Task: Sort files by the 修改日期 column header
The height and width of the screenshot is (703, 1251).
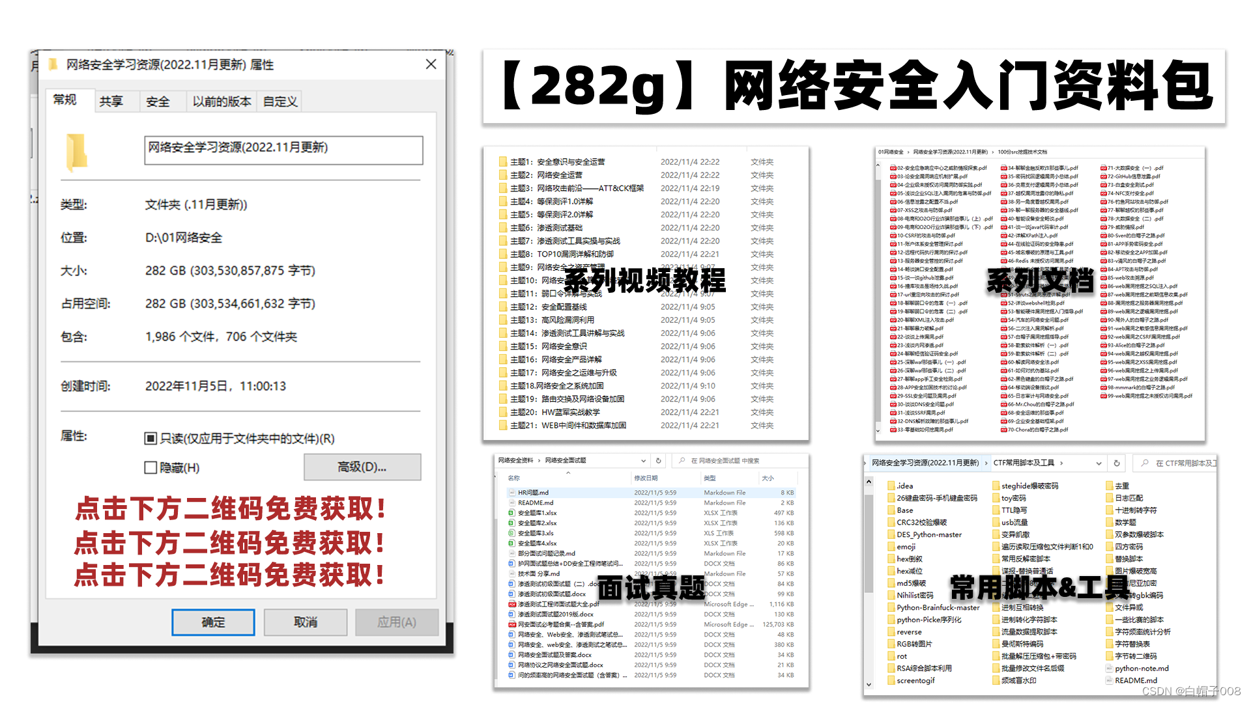Action: pyautogui.click(x=646, y=478)
